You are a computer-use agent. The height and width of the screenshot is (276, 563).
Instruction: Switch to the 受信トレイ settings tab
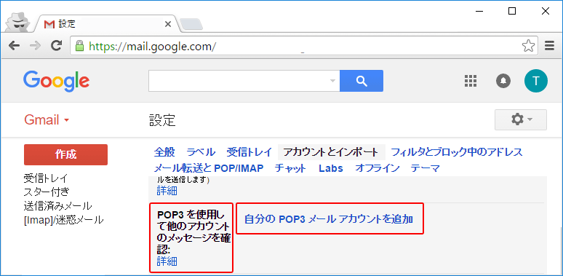click(249, 152)
